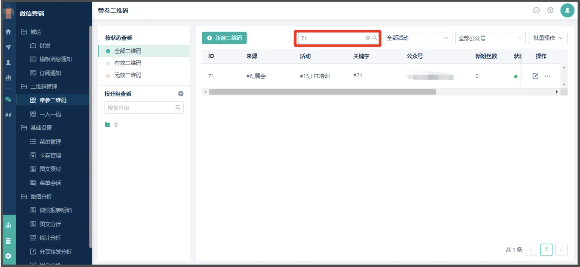Click magnifier in 搜索分组 box
The image size is (580, 267).
(178, 108)
